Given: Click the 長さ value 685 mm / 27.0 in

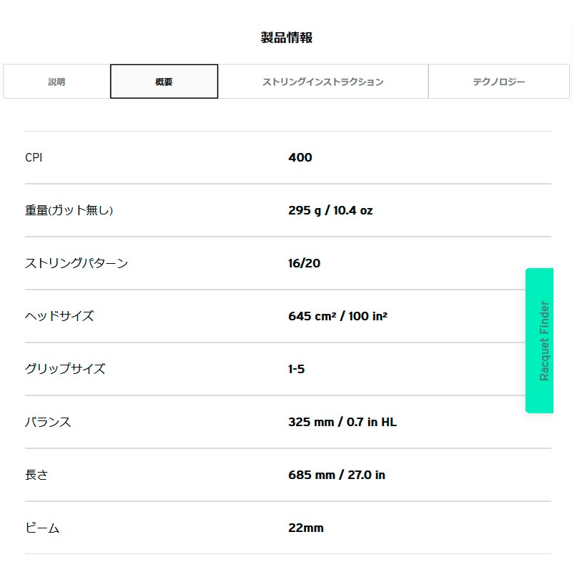Looking at the screenshot, I should [x=337, y=475].
